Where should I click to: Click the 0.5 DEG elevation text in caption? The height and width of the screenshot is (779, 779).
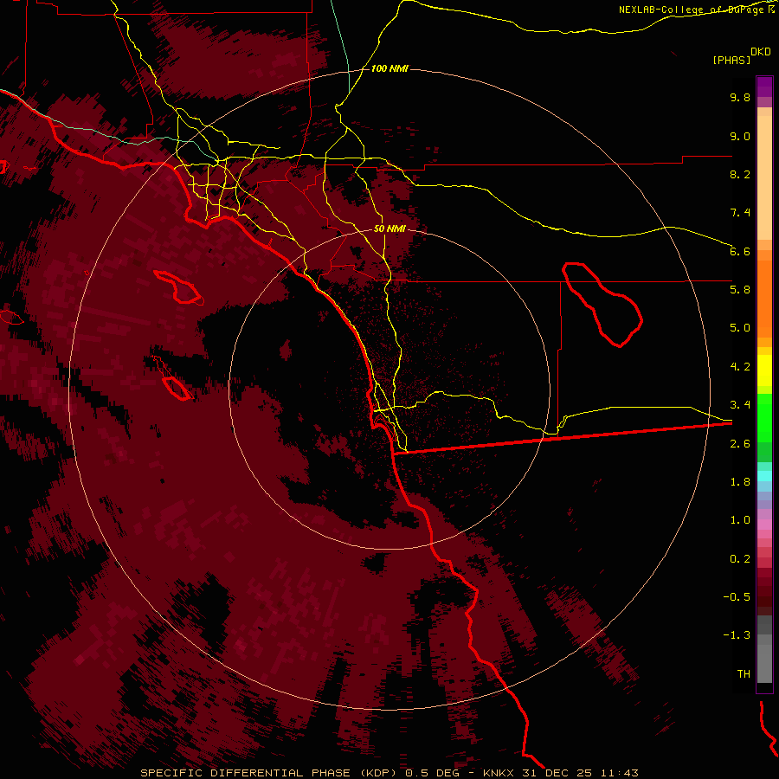coord(432,773)
